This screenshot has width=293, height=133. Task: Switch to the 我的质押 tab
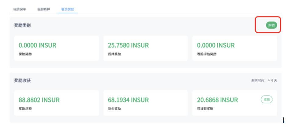pos(43,9)
